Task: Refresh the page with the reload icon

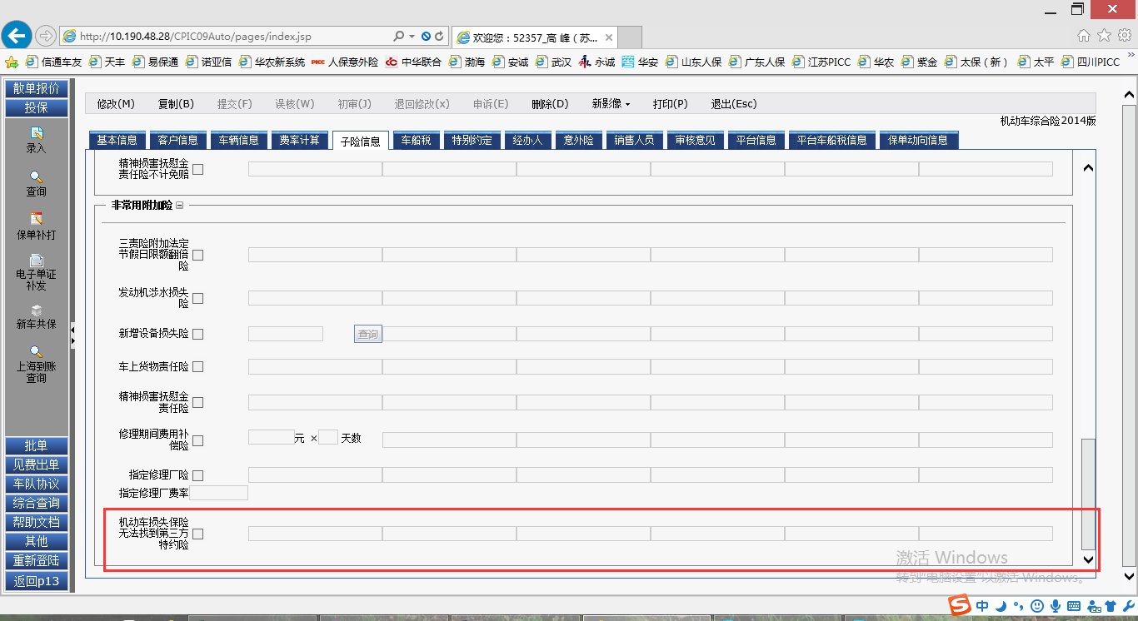Action: (439, 37)
